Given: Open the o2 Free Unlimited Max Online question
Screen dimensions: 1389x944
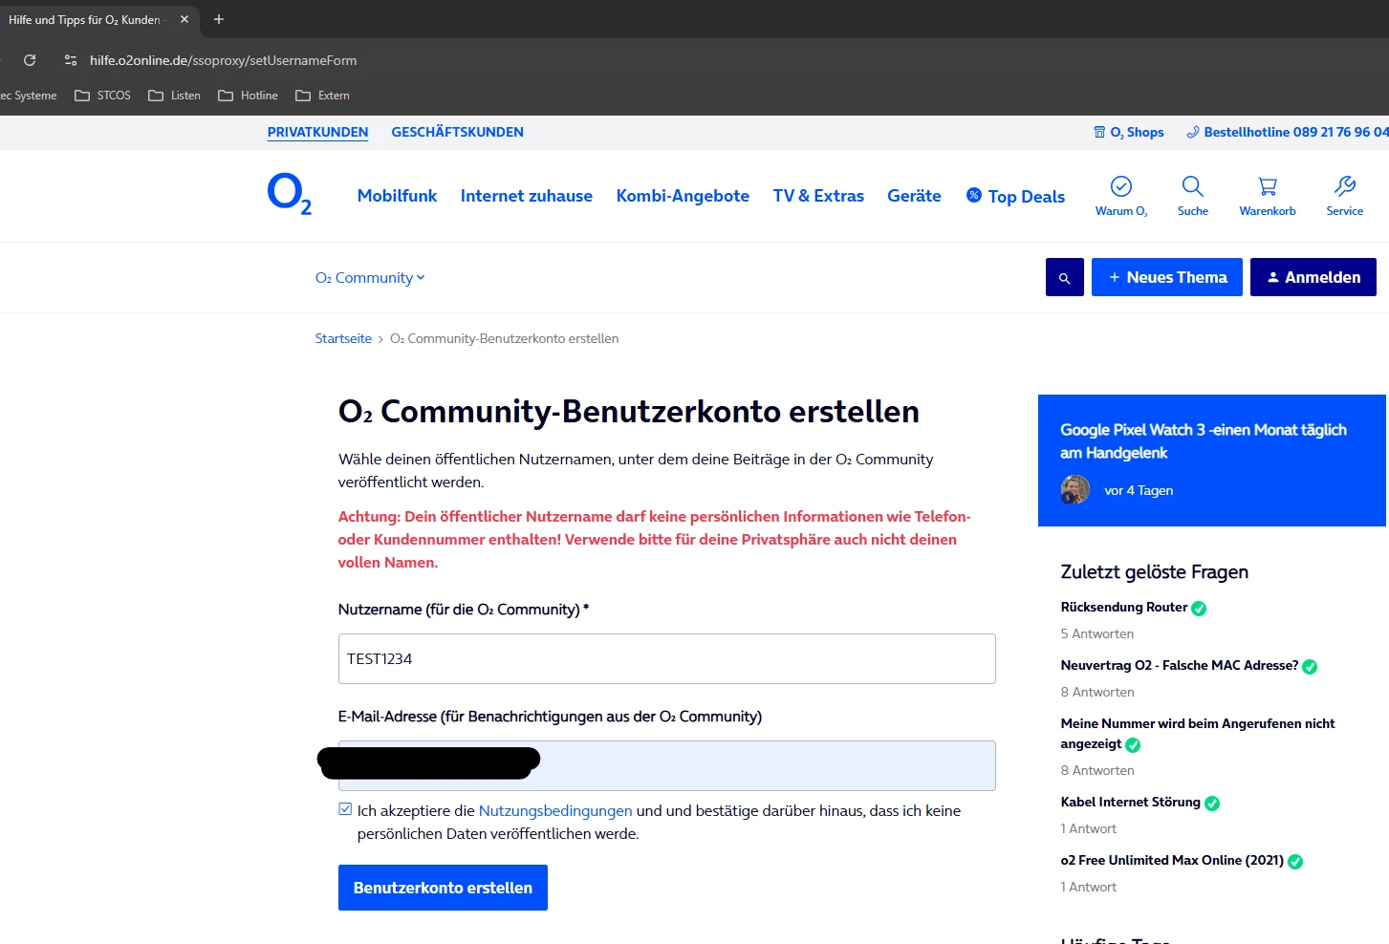Looking at the screenshot, I should 1172,860.
